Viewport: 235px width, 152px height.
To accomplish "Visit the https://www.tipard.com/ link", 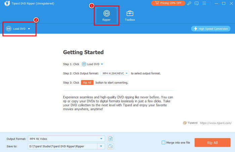I will pos(216,123).
